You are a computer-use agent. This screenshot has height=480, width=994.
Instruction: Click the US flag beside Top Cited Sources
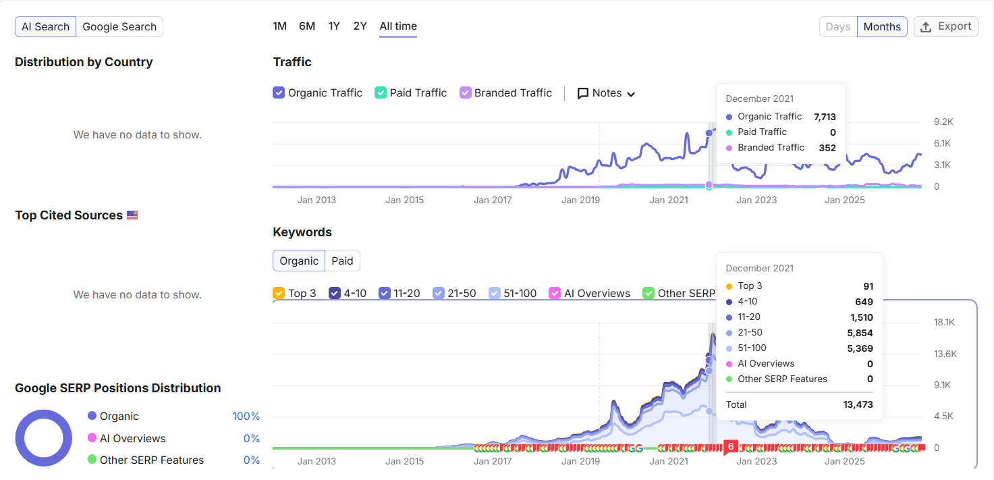pos(132,215)
